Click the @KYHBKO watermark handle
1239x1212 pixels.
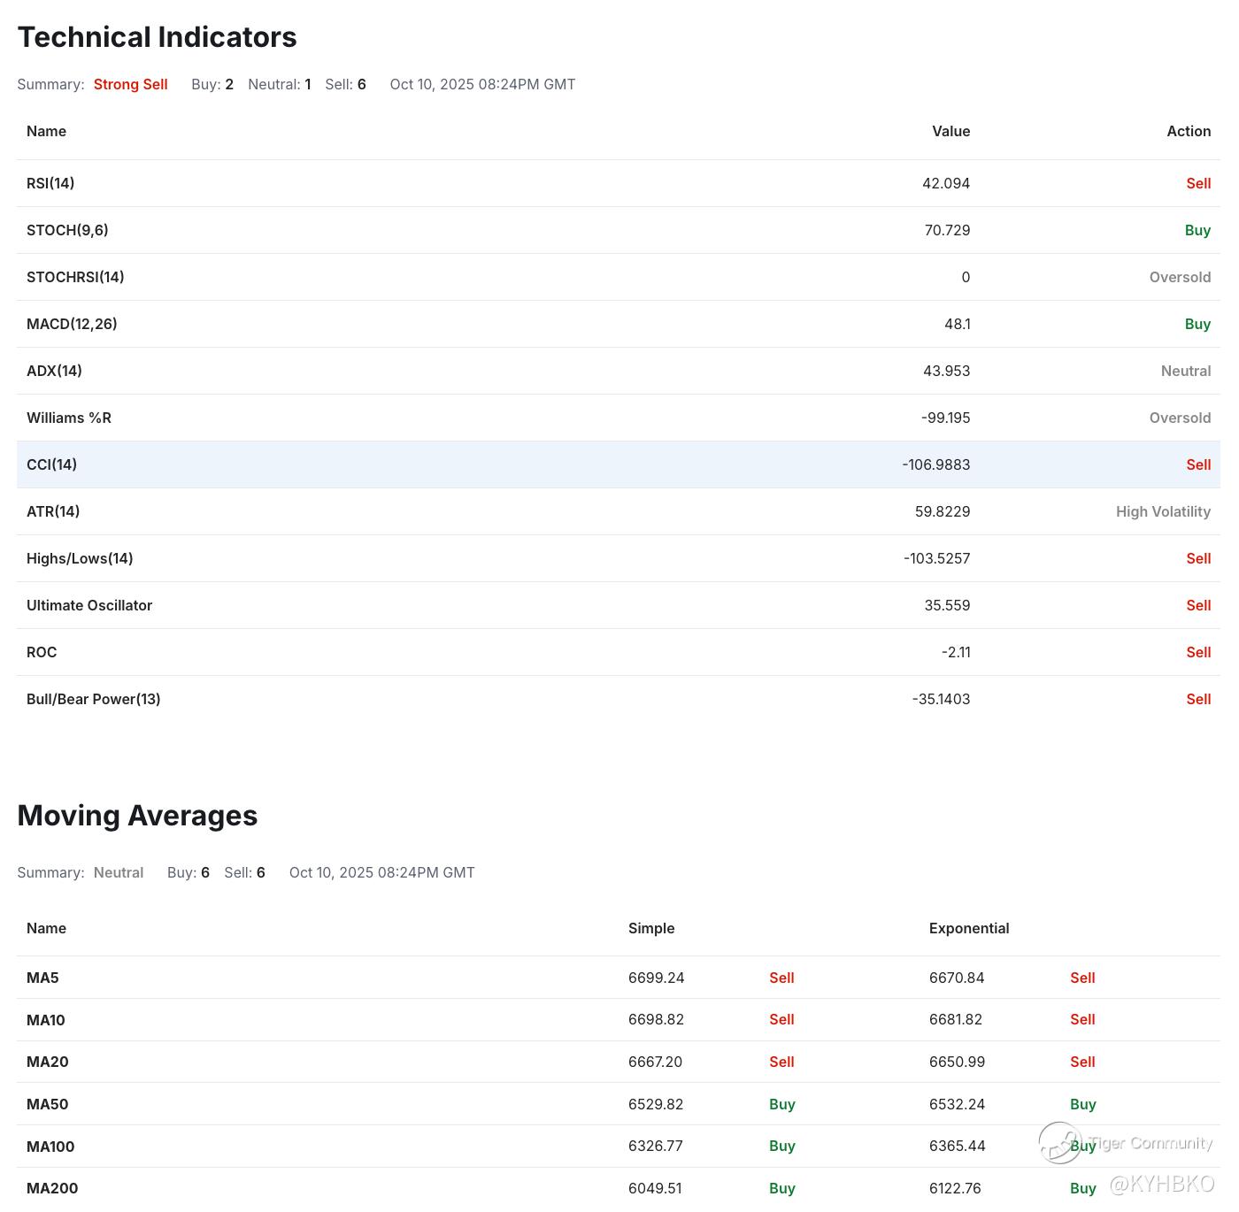pos(1162,1184)
